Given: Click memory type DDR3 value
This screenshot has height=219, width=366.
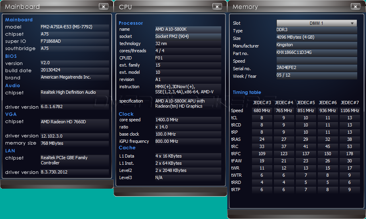Looking at the screenshot, I should (317, 30).
